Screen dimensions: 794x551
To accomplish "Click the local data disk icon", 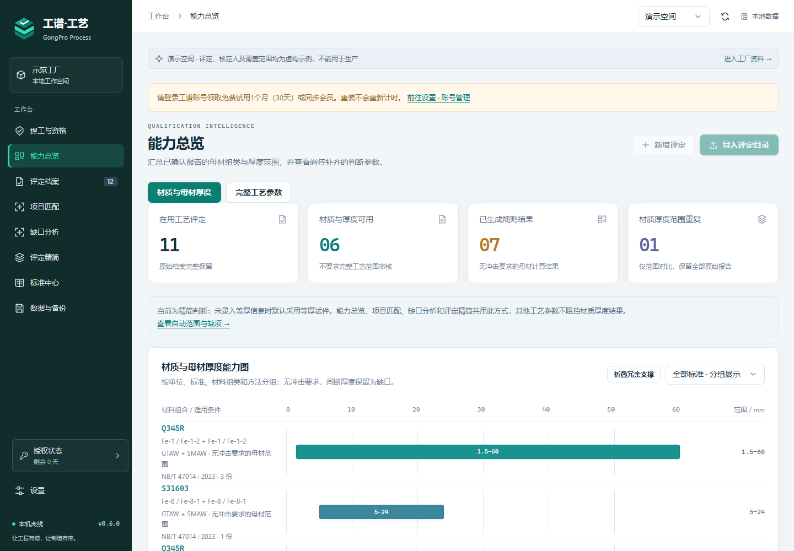I will (x=744, y=17).
